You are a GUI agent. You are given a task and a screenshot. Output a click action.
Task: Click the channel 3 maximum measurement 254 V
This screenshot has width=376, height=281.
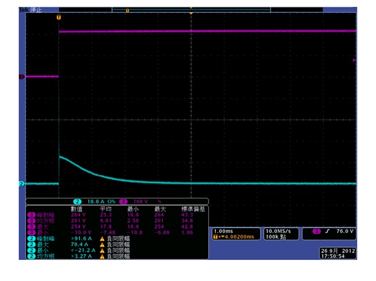(x=79, y=227)
